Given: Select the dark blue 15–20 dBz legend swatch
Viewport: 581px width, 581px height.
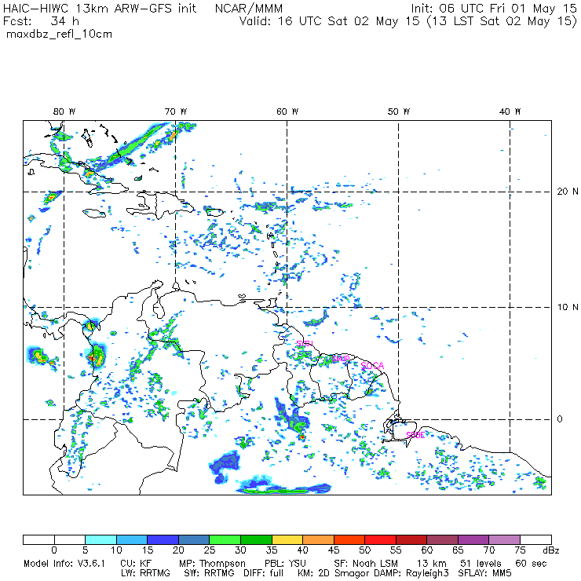Looking at the screenshot, I should tap(163, 539).
